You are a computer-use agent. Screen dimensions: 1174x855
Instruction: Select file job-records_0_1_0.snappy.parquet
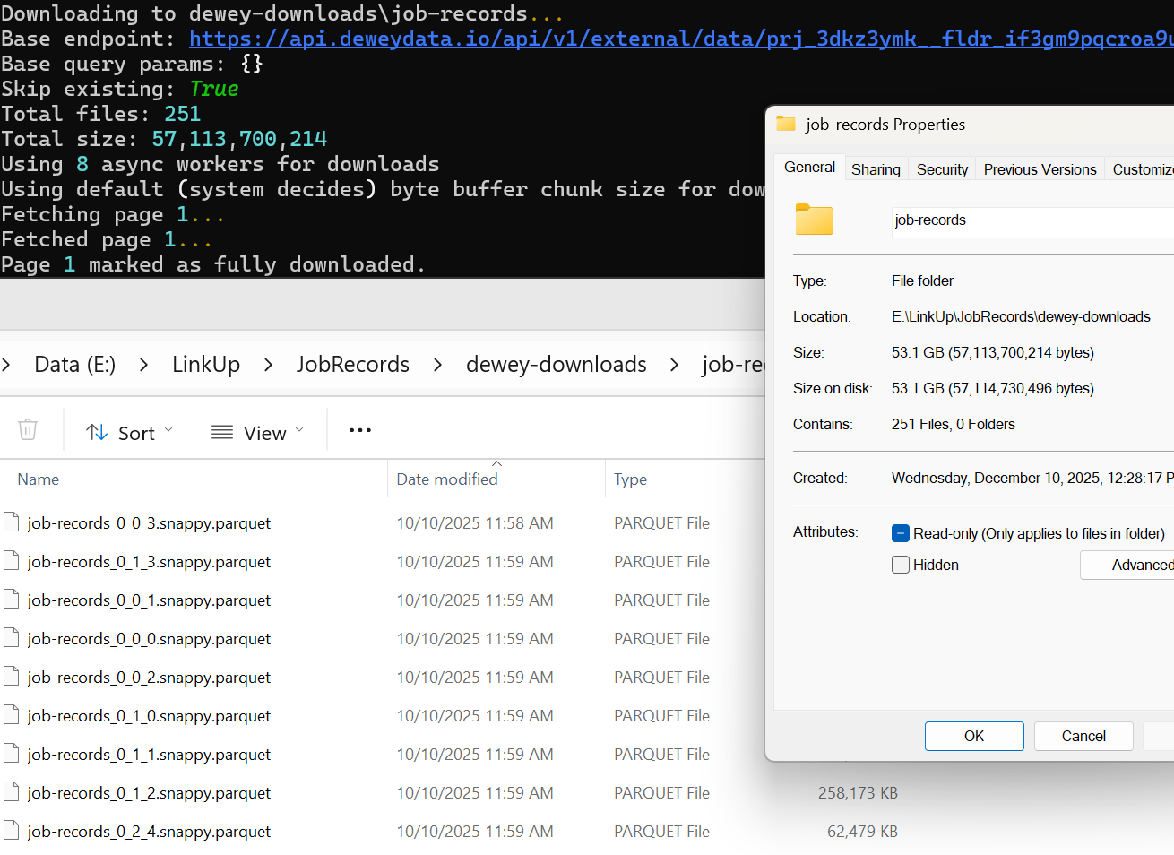coord(149,716)
